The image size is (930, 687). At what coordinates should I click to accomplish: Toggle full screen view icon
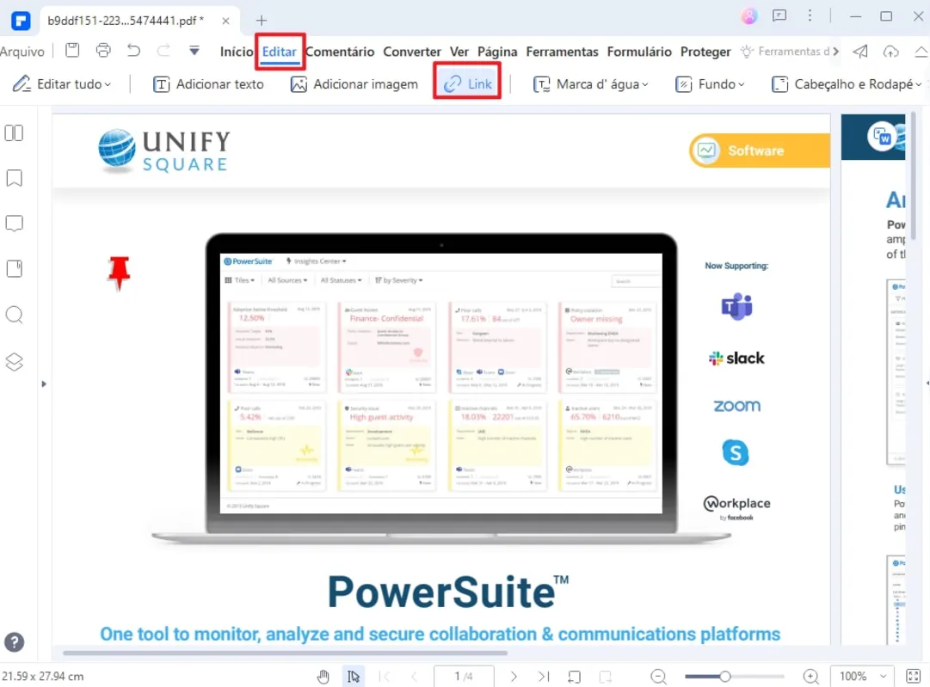pyautogui.click(x=914, y=677)
